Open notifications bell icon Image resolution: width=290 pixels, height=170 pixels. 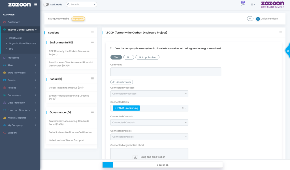[242, 4]
